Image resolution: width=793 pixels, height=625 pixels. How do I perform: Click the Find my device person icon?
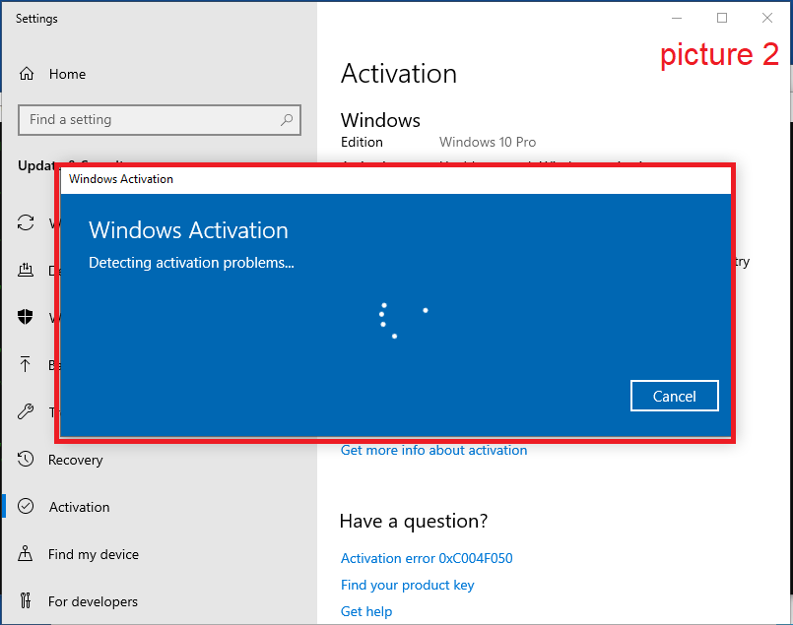(x=26, y=554)
